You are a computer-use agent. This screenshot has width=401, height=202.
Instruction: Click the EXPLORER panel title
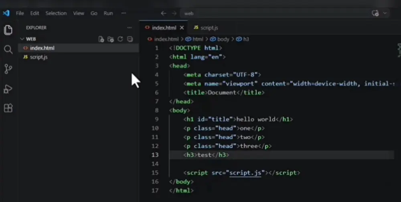[36, 28]
